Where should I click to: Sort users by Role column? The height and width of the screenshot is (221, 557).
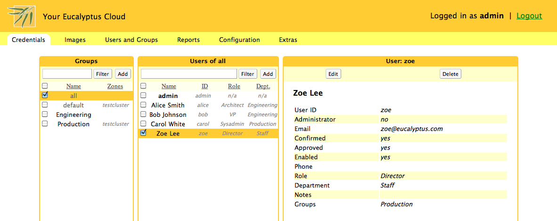[x=234, y=86]
